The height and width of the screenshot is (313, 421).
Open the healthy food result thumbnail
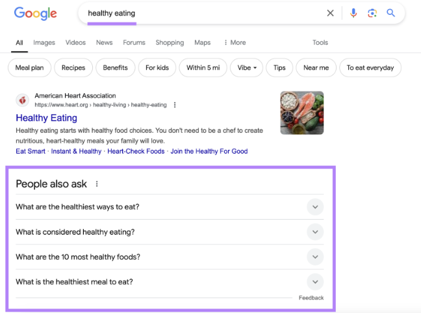302,113
